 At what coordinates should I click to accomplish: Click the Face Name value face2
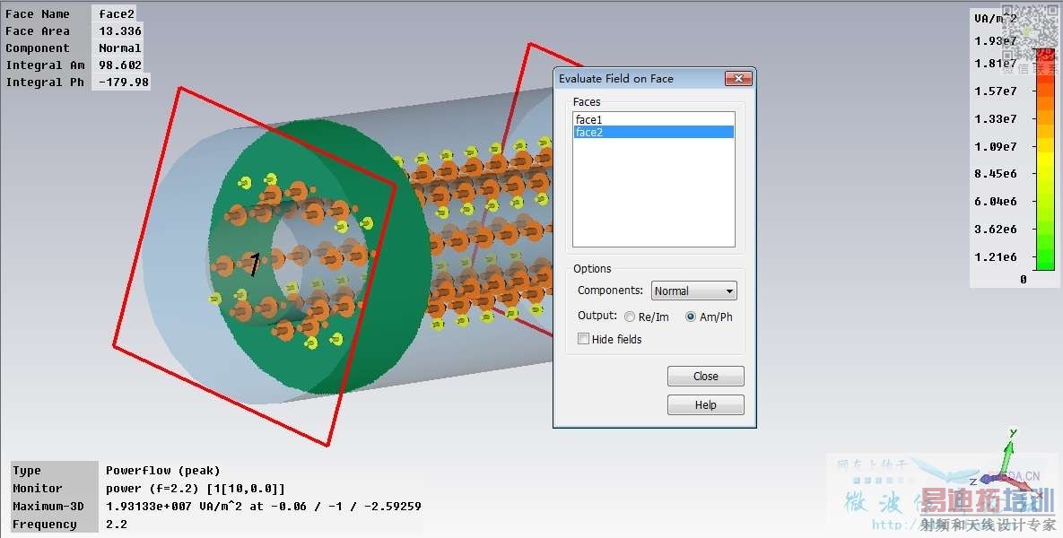click(x=117, y=13)
